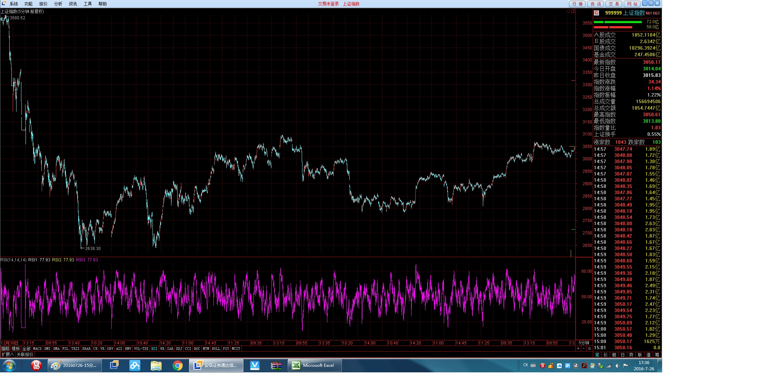Click the 资讯 button at top right
Screen dimensions: 778x392
(x=596, y=4)
